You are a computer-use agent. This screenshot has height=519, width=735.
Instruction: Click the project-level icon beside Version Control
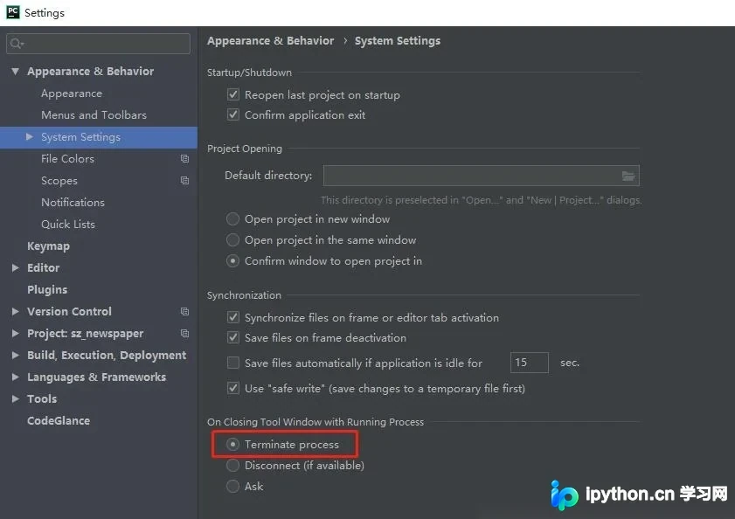[184, 311]
